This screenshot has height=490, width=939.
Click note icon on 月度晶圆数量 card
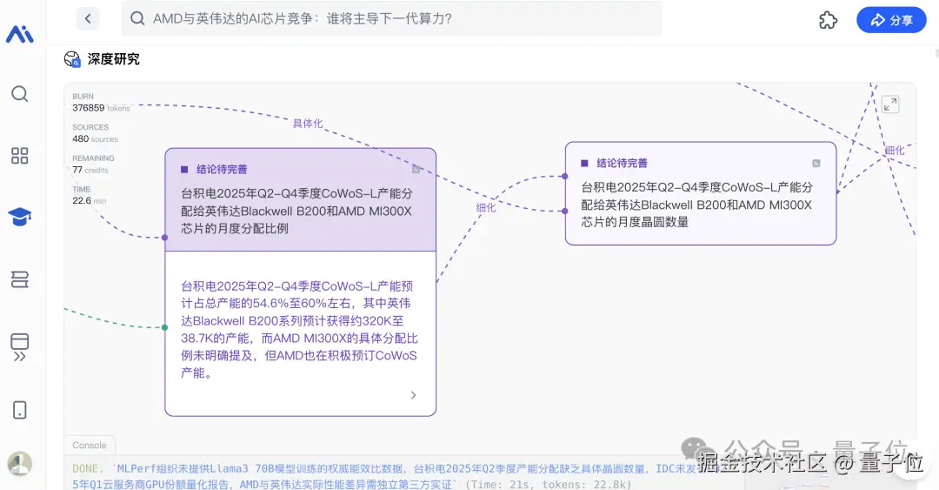click(816, 163)
